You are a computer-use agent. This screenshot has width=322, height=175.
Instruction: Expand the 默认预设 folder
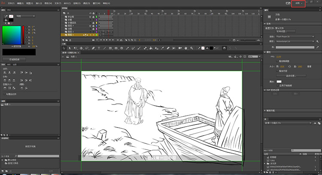pos(3,160)
